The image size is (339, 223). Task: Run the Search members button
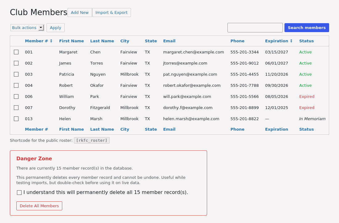(x=307, y=28)
